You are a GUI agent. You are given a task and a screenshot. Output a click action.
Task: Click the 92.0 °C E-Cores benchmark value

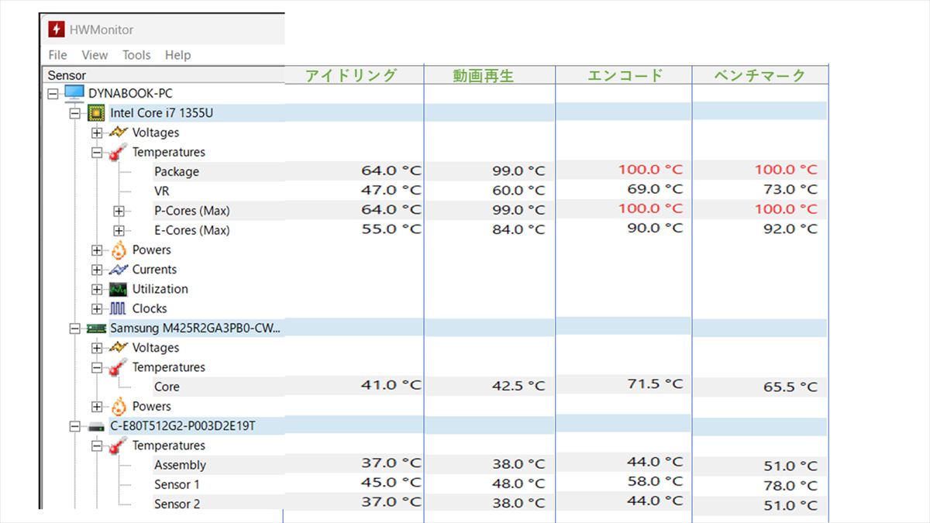[790, 229]
